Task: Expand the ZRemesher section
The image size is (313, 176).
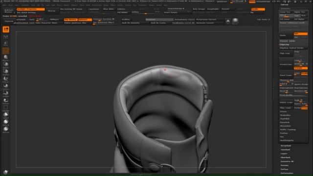Action: 286,126
